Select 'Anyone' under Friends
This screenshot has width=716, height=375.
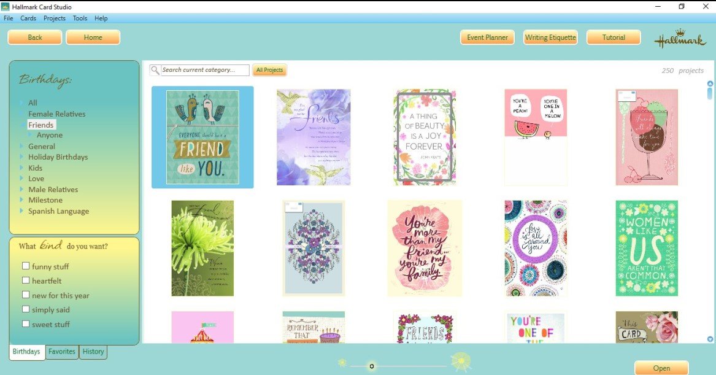pos(50,135)
